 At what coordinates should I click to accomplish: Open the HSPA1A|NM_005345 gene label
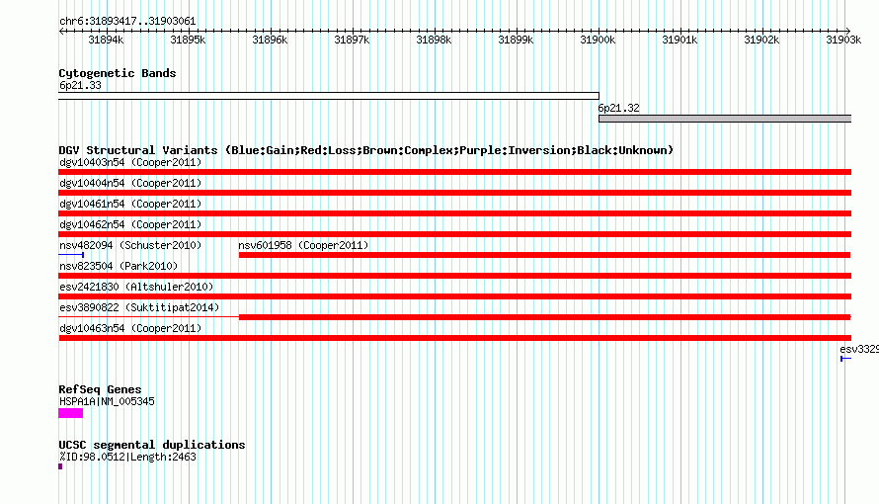point(107,402)
